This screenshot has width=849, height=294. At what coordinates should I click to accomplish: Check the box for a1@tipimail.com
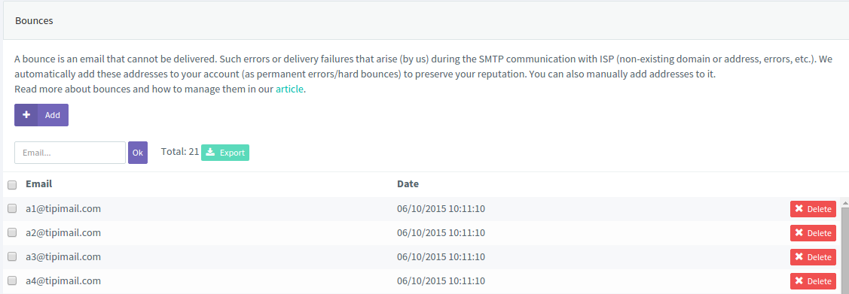point(12,209)
